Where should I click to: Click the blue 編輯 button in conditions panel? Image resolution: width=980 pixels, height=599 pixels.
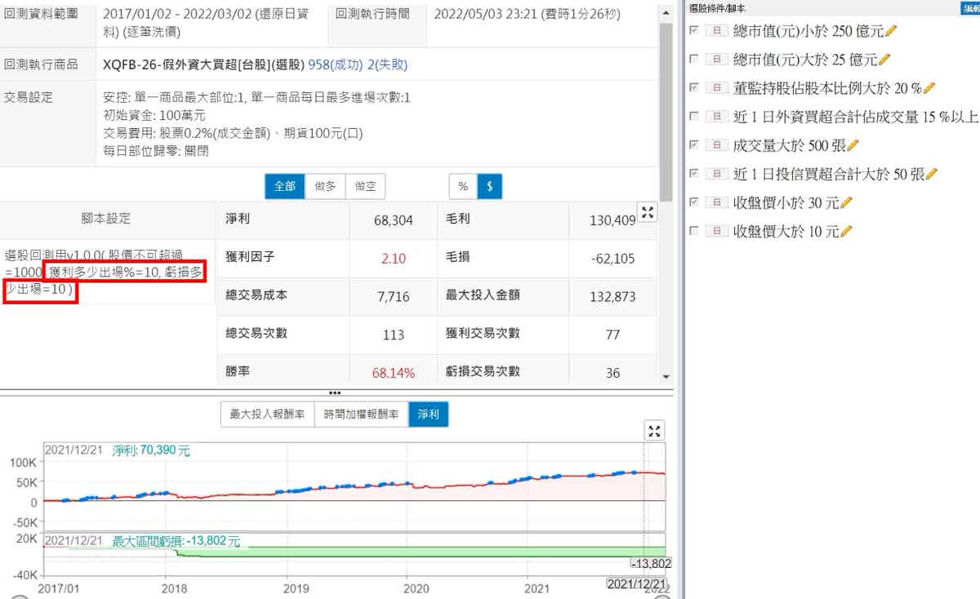[971, 7]
